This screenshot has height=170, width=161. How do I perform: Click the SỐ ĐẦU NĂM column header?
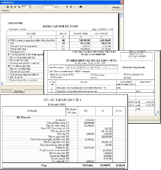(80, 33)
